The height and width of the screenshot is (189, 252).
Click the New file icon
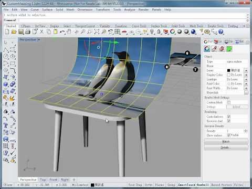pyautogui.click(x=7, y=31)
